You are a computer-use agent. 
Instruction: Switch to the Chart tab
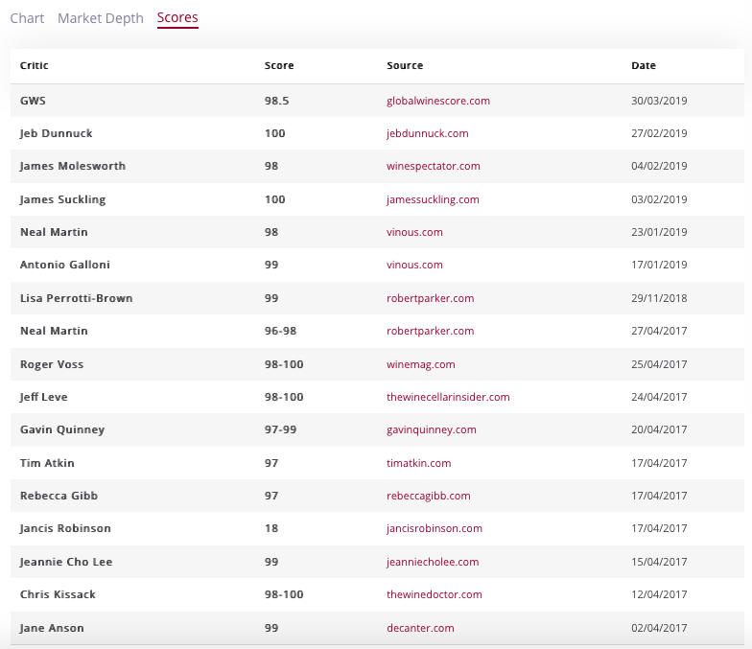coord(27,18)
